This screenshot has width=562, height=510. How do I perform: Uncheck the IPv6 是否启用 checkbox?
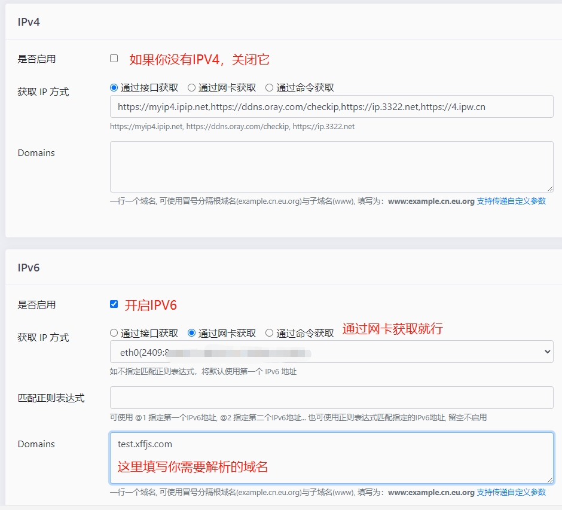pos(114,304)
